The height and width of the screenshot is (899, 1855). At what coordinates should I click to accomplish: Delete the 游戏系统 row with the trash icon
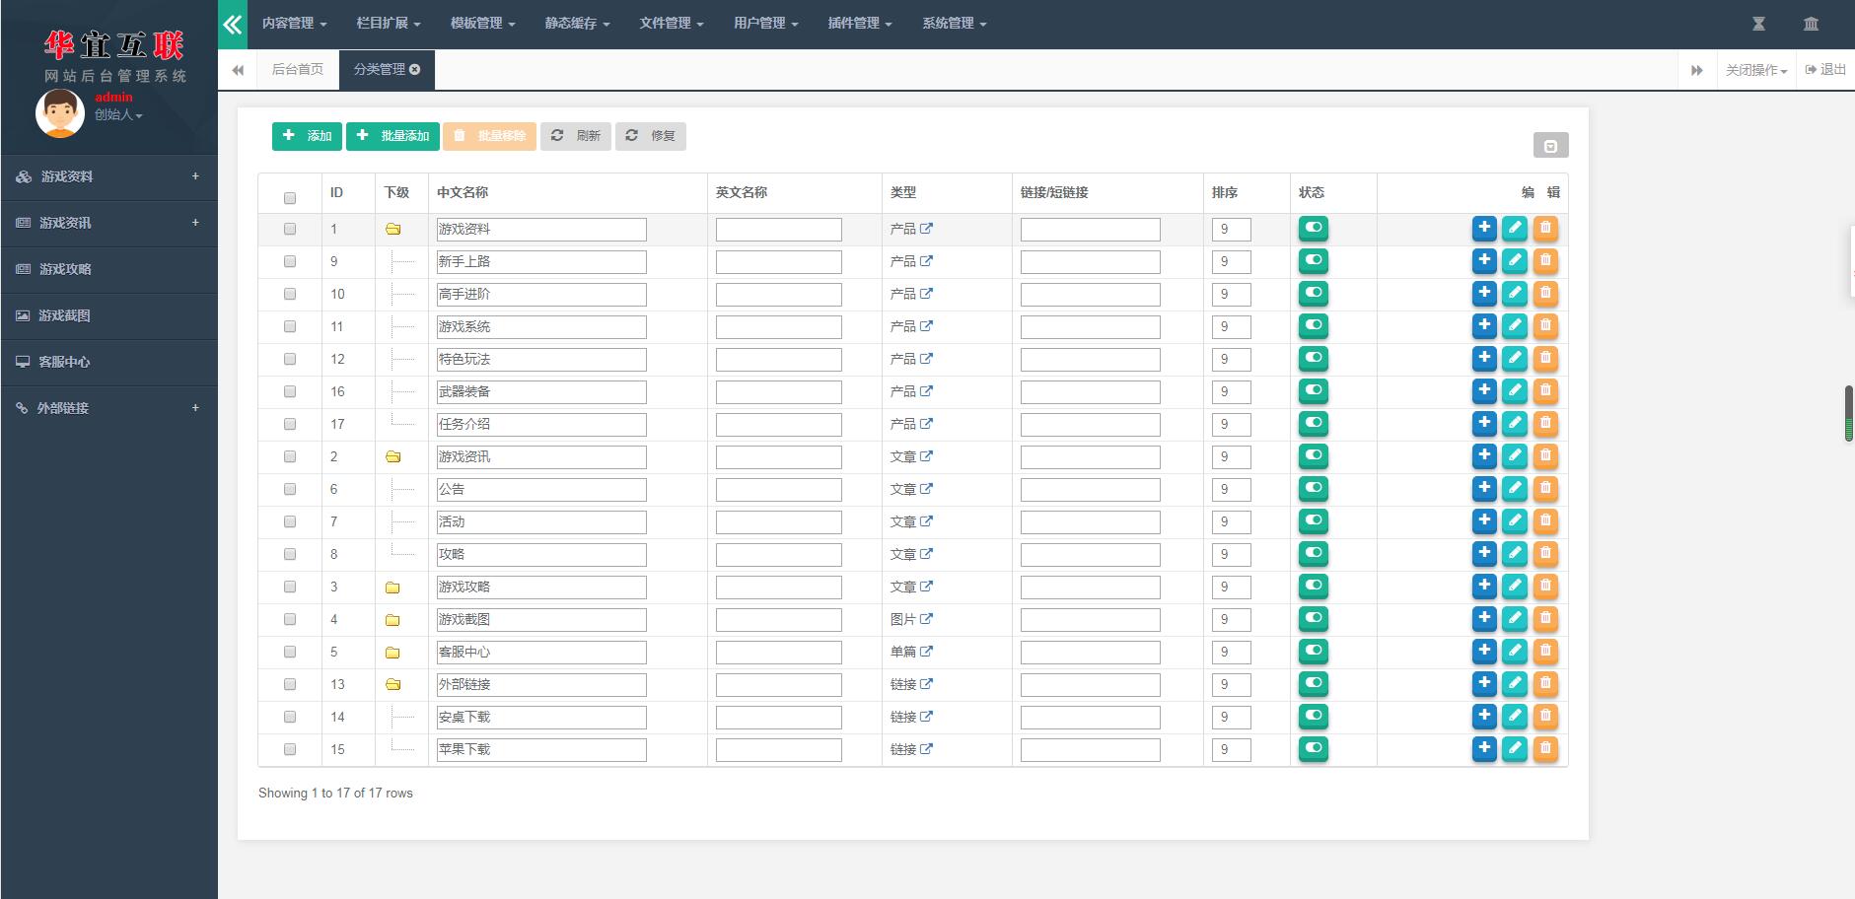(x=1545, y=326)
